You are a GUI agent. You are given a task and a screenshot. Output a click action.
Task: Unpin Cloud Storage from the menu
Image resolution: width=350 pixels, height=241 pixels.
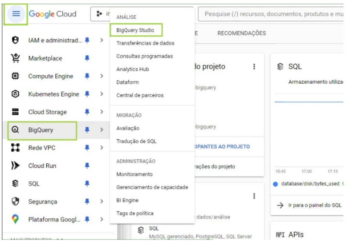87,112
